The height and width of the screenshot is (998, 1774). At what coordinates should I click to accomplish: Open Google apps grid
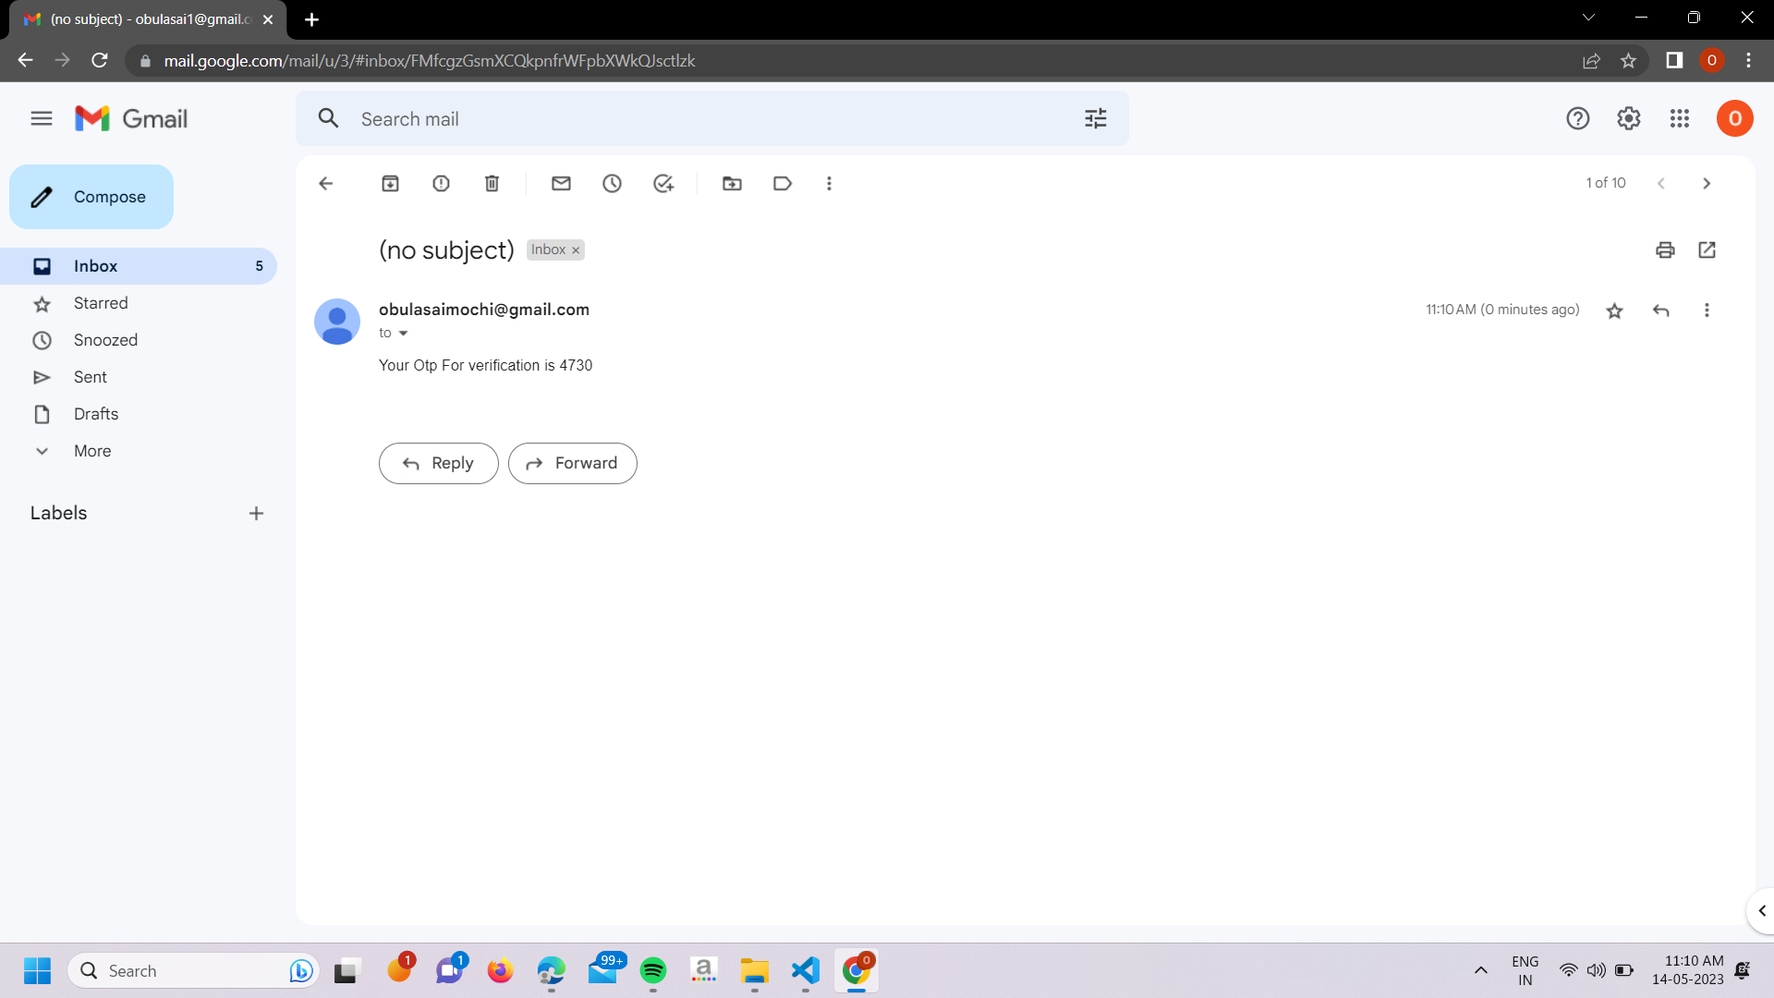point(1680,118)
